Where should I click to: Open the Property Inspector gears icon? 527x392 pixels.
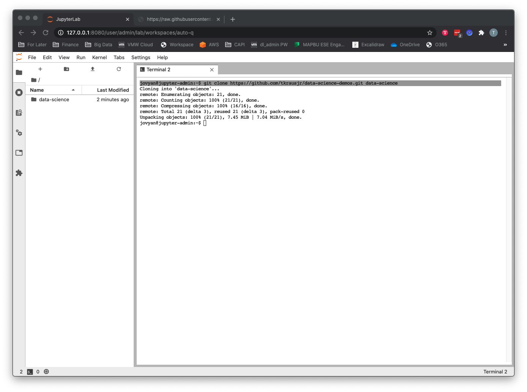tap(19, 133)
